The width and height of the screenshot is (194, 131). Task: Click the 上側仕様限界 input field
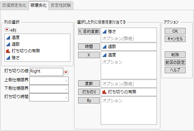pyautogui.click(x=49, y=81)
